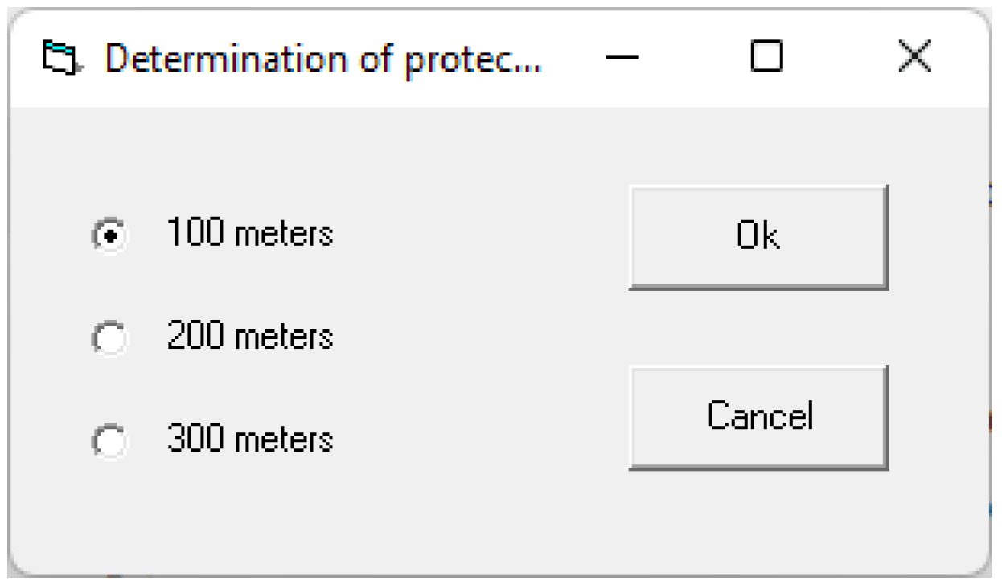Choose the 200 meters radio button

(109, 338)
